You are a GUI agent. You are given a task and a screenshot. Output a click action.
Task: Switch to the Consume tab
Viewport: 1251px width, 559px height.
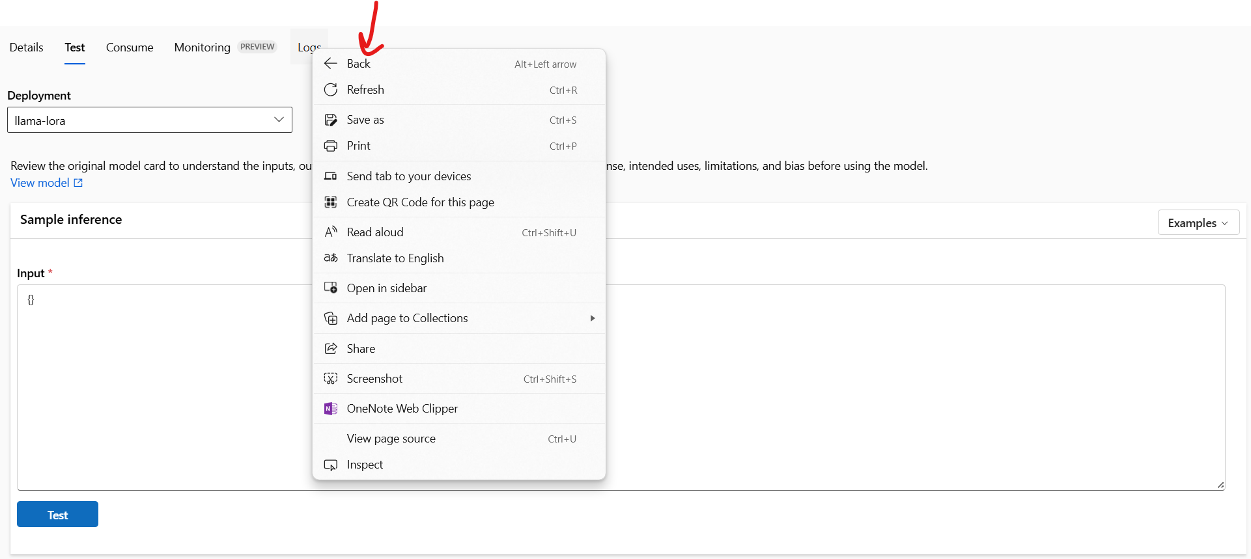130,47
